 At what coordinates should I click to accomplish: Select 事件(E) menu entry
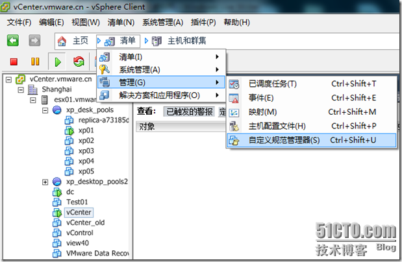coord(311,98)
